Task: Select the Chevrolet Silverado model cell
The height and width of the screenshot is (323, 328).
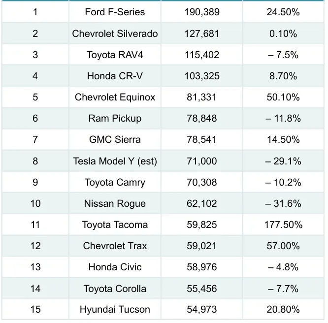Action: point(115,33)
